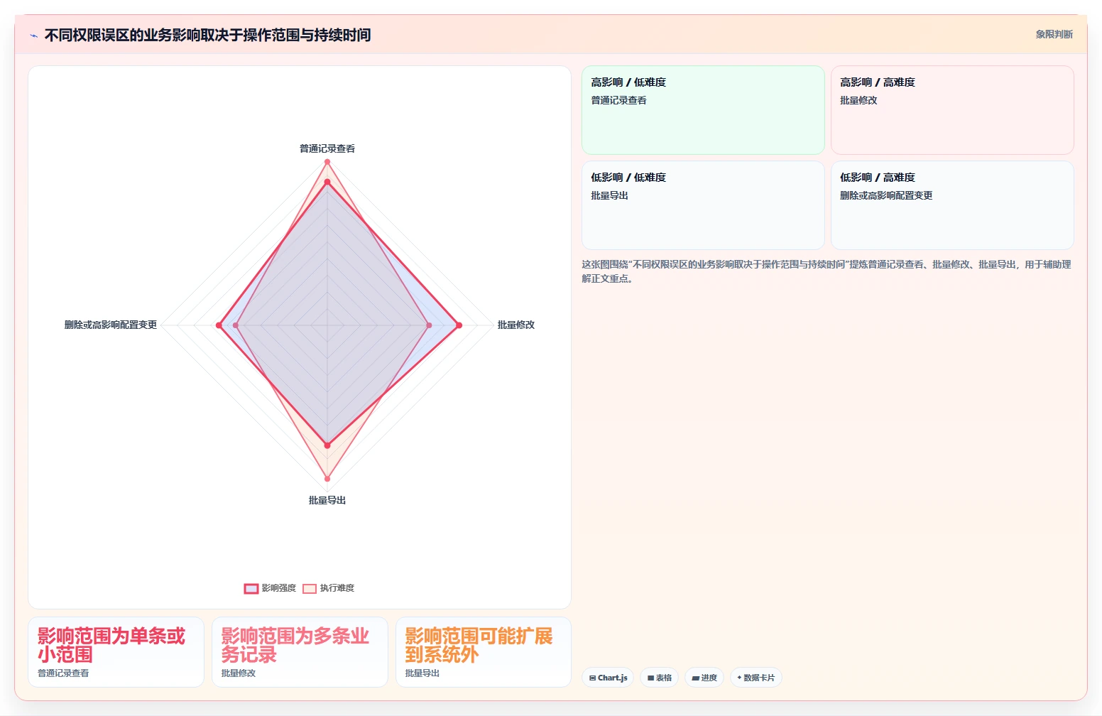
Task: Select the 高影响 / 低难度 quadrant card
Action: (x=703, y=110)
